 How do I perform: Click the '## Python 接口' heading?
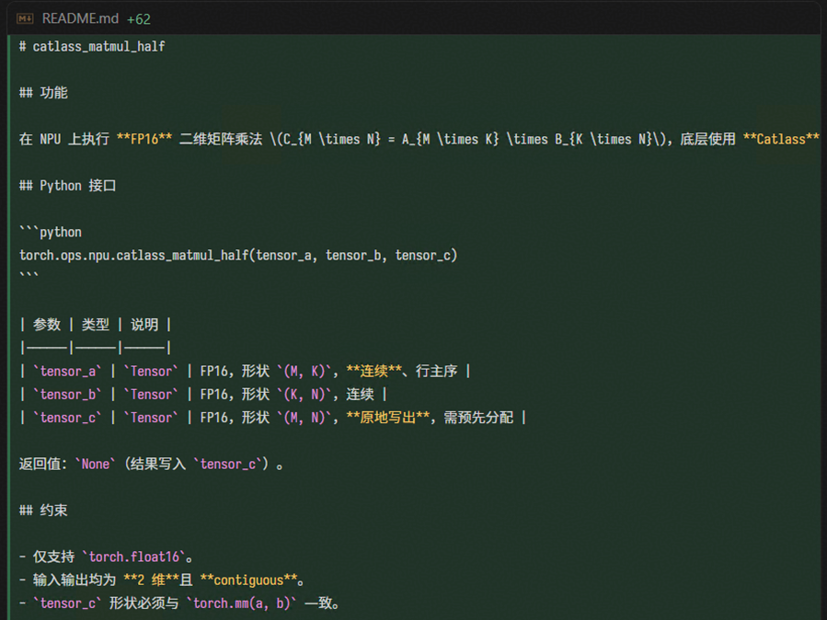(x=67, y=186)
